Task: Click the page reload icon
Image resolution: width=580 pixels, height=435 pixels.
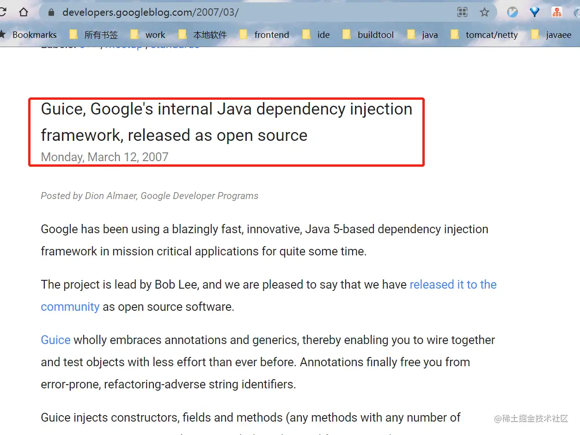Action: [x=3, y=12]
